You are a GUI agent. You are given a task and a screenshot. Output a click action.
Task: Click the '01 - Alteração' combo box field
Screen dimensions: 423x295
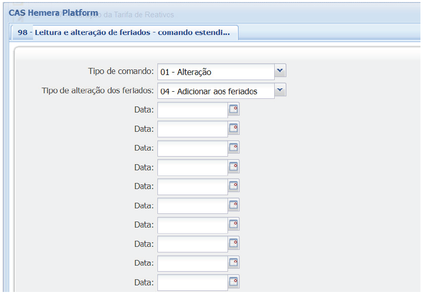tap(215, 72)
